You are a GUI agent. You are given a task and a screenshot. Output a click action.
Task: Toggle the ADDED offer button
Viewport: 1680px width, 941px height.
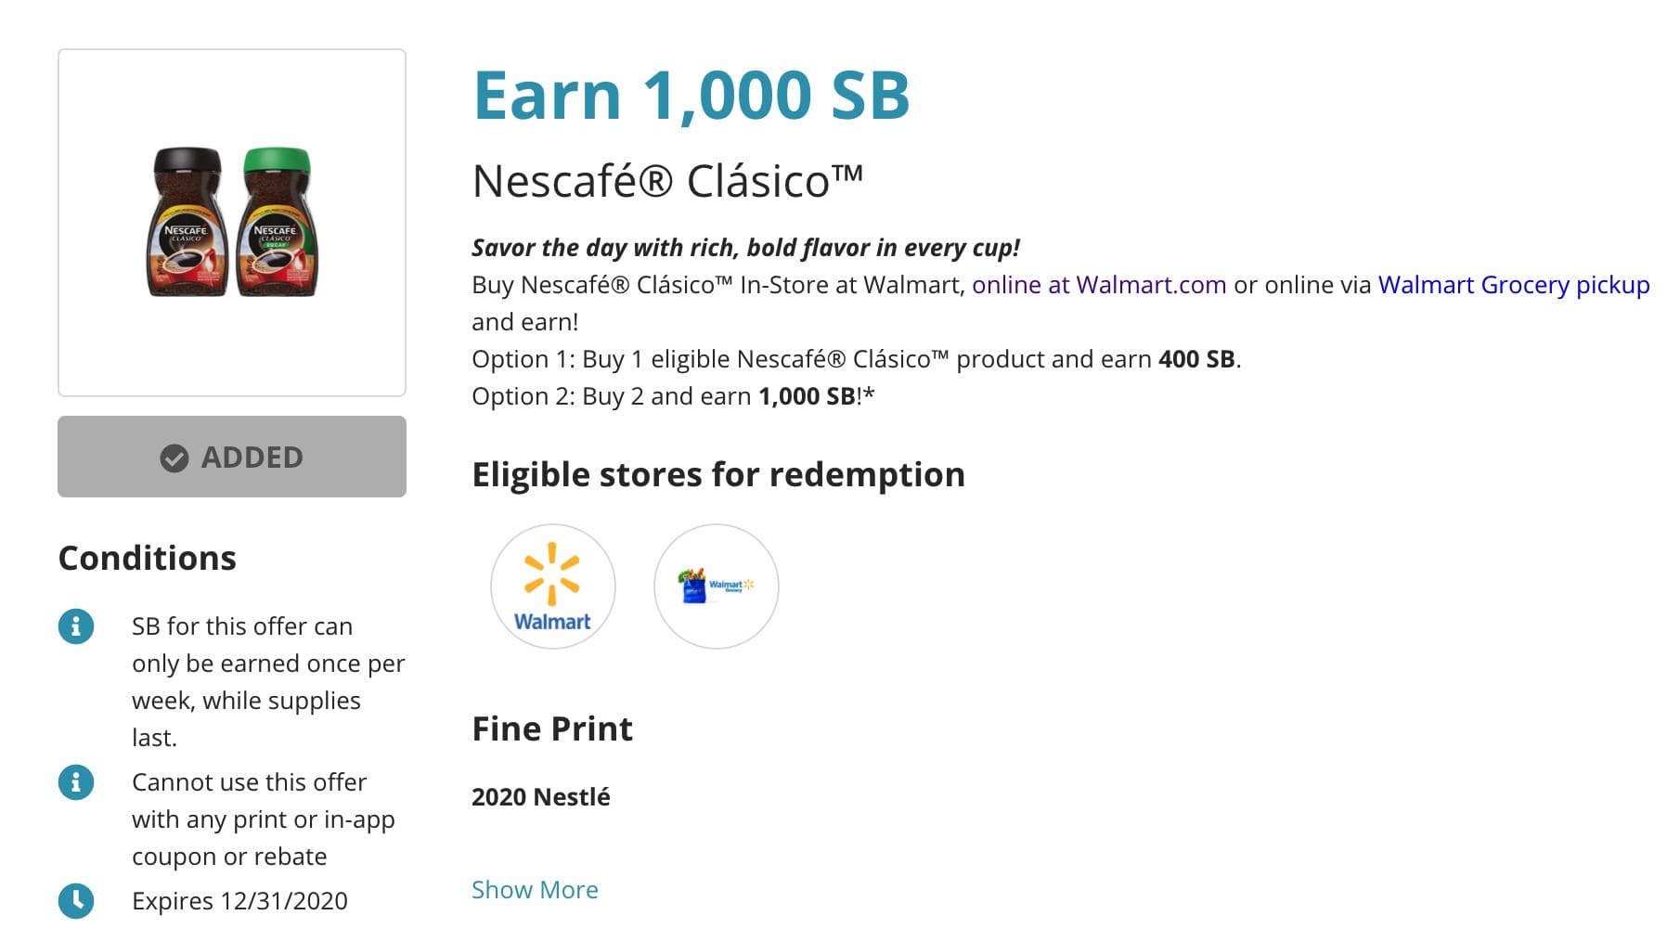coord(232,457)
